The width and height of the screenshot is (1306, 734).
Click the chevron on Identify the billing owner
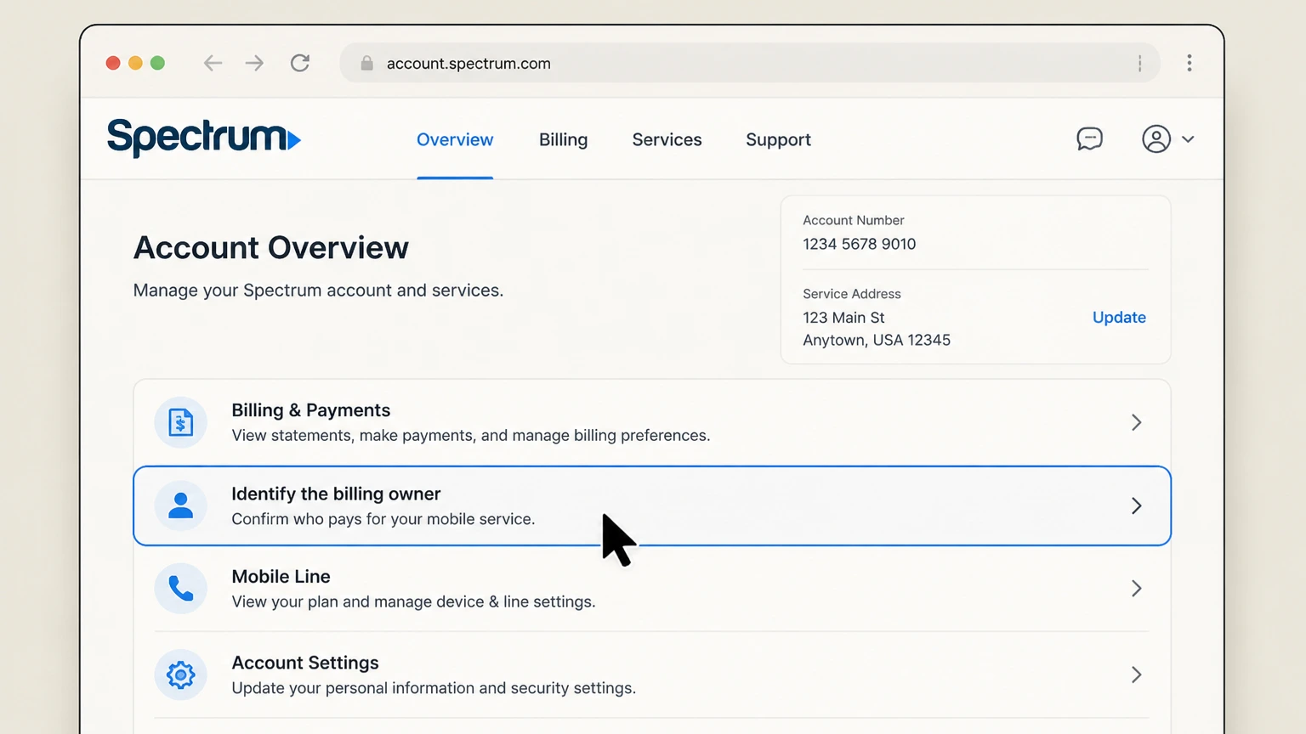point(1137,505)
